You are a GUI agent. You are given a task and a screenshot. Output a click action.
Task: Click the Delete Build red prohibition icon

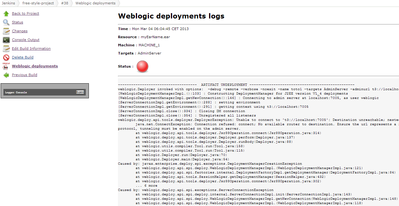coord(6,57)
